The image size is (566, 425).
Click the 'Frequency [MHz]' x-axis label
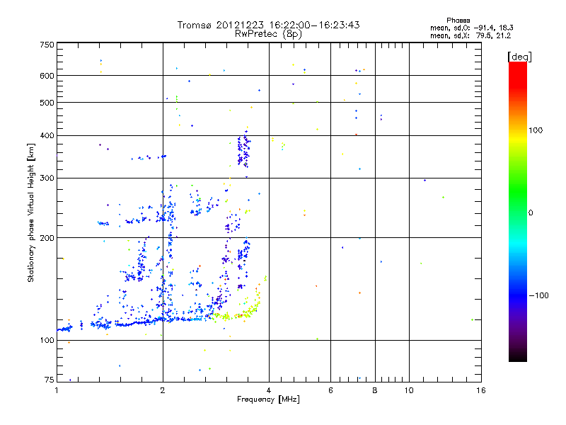[268, 399]
